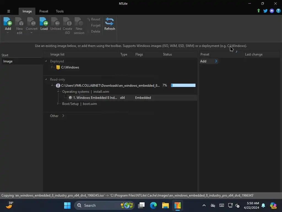Screen dimensions: 282x212
Task: Click the New edit toolbar icon
Action: point(20,22)
